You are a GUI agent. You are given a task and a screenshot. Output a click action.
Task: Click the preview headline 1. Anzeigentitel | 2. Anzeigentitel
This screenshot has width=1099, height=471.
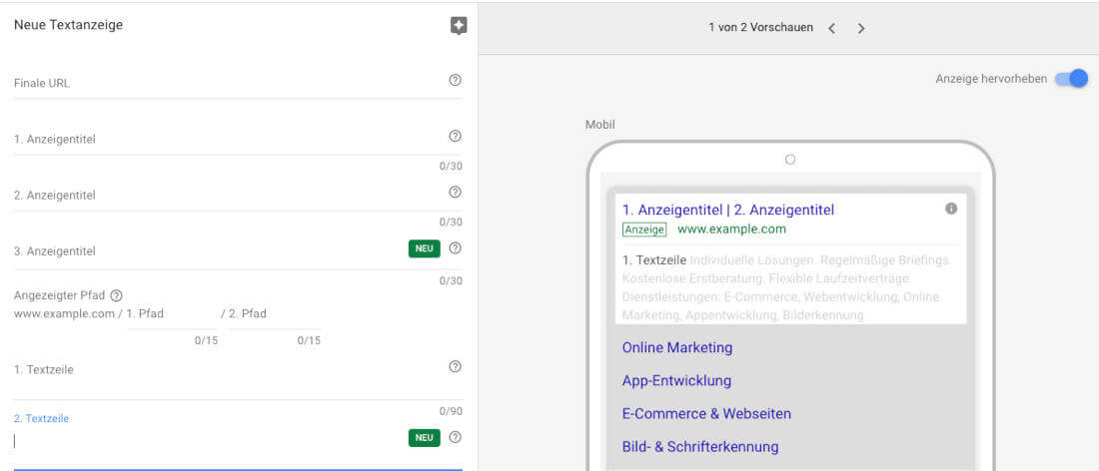click(728, 210)
